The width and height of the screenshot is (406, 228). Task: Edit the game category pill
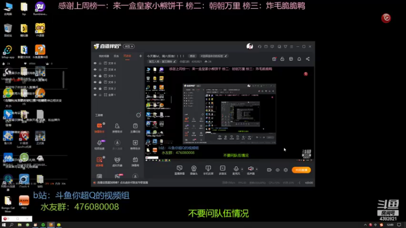[162, 61]
